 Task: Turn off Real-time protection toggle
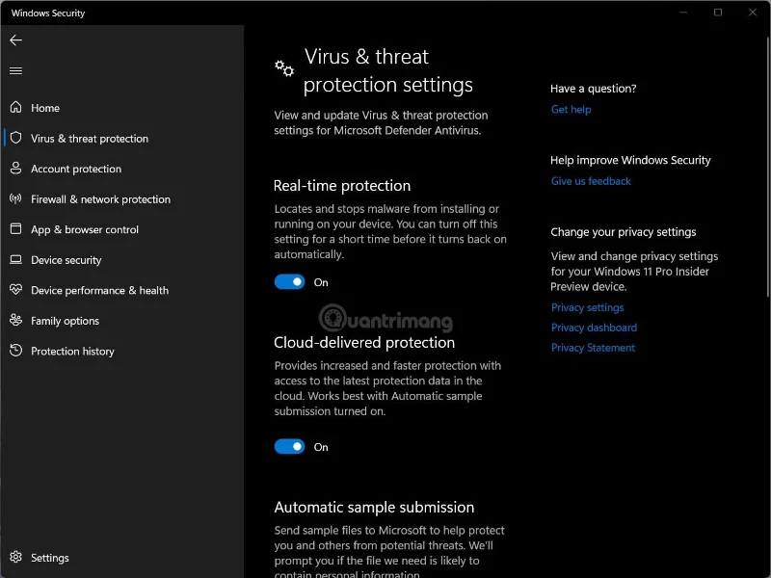pos(290,282)
